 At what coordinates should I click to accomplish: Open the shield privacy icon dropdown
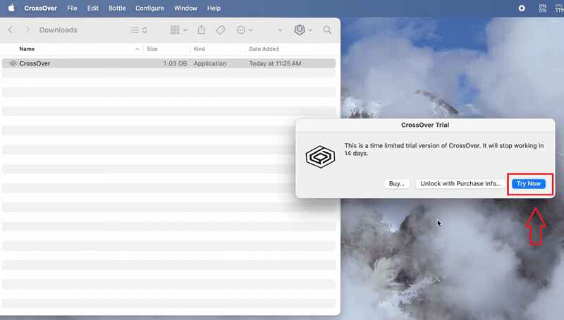pos(303,30)
